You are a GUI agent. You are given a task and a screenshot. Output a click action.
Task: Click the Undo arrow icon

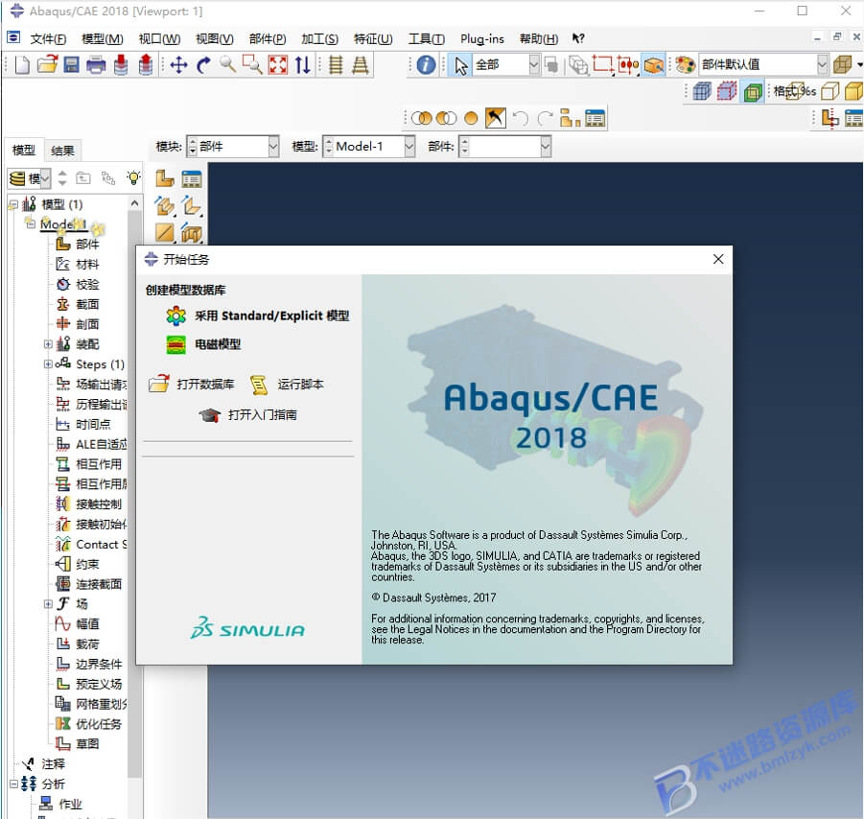pyautogui.click(x=520, y=118)
